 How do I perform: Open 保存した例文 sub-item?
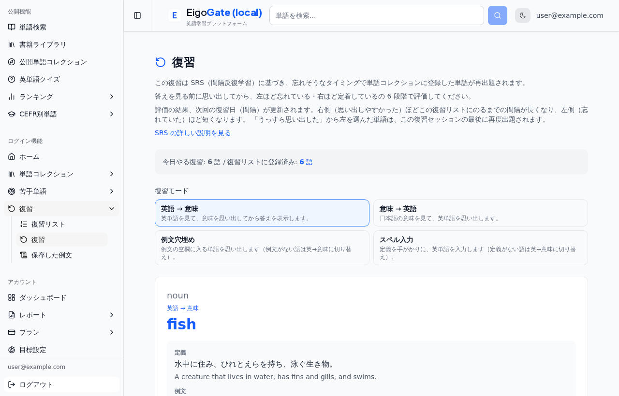pyautogui.click(x=62, y=255)
